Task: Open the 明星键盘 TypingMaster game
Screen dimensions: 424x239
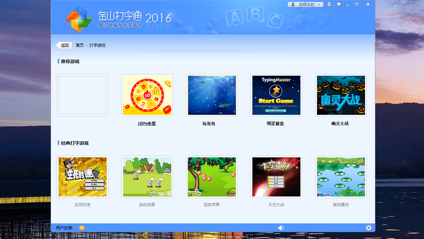Action: tap(276, 95)
